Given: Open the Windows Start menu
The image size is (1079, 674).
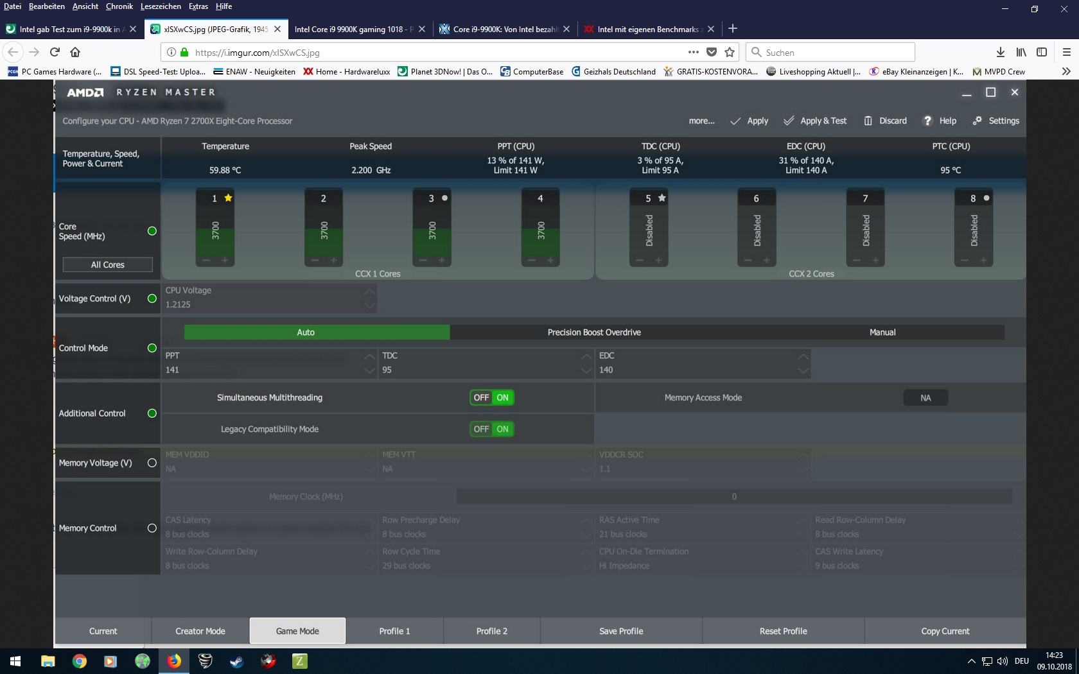Looking at the screenshot, I should (15, 661).
